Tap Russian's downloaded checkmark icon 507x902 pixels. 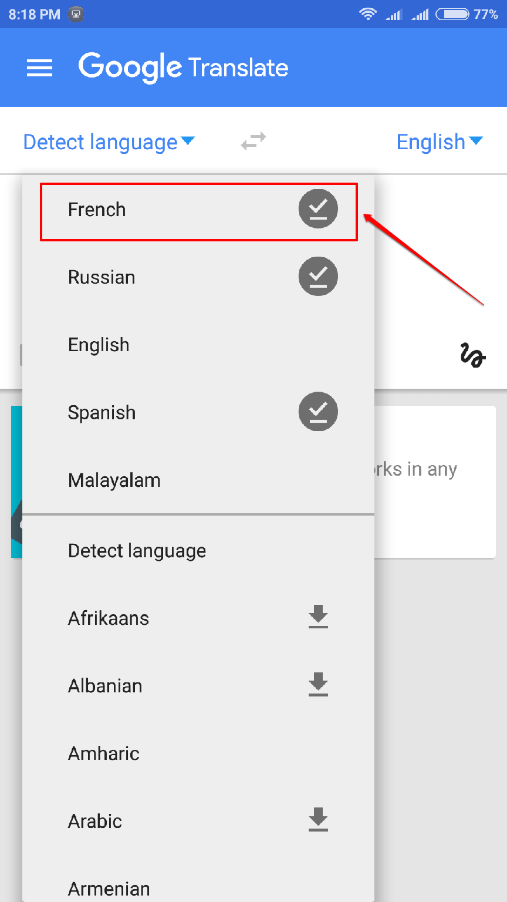318,276
